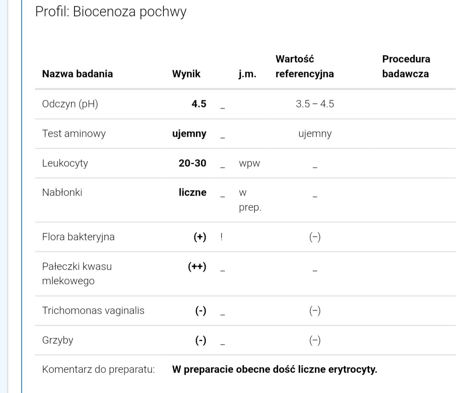Select the 'Trichomonas vaginalis' row label
Screen dimensions: 457x393
[93, 311]
